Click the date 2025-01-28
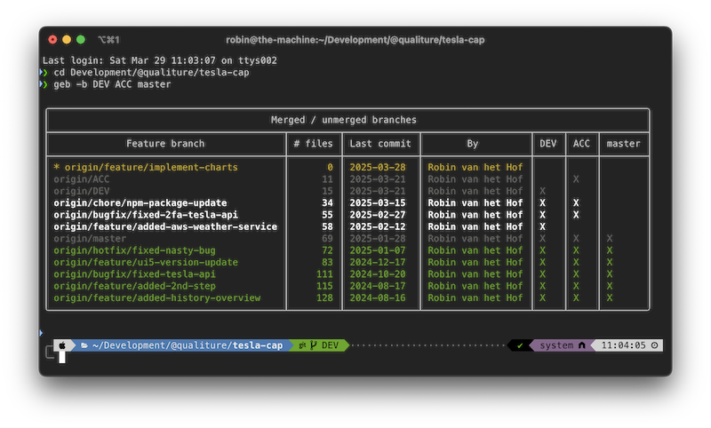 coord(377,239)
